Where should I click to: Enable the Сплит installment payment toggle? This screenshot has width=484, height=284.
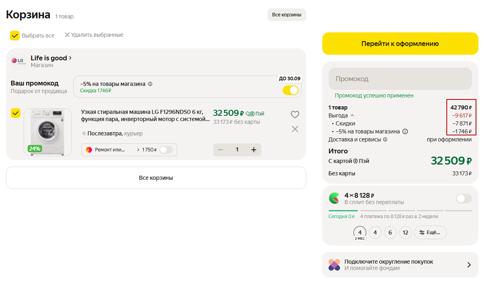tap(464, 199)
